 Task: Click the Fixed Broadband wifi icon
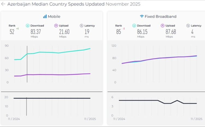click(x=142, y=16)
